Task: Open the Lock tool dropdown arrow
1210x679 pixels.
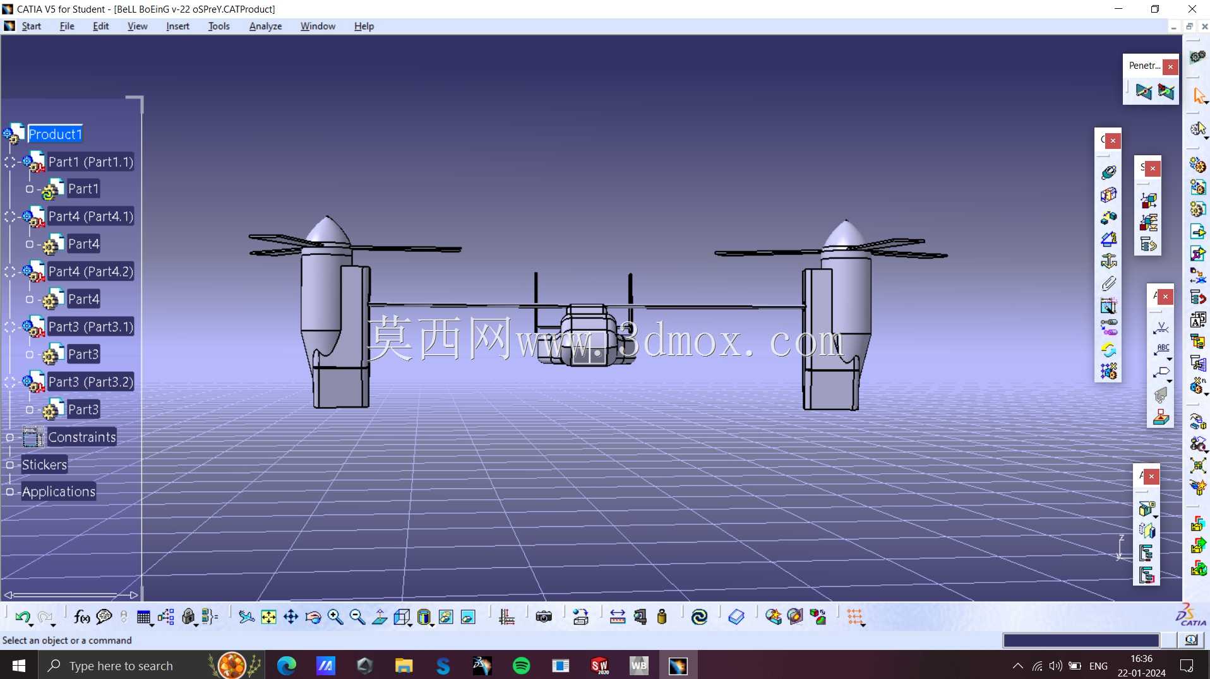Action: click(x=196, y=625)
